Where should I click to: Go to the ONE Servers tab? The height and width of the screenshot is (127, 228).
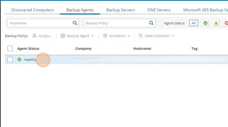pyautogui.click(x=159, y=10)
